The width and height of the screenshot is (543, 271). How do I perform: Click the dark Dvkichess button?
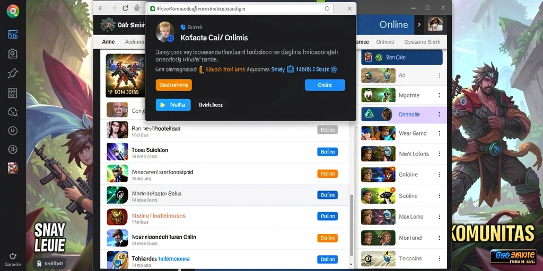(211, 105)
